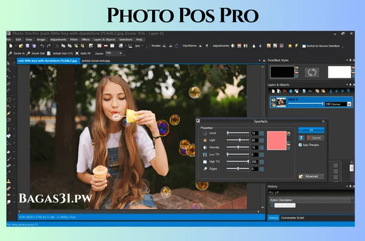Move layer down with blue arrow
This screenshot has height=241, width=365.
(336, 91)
